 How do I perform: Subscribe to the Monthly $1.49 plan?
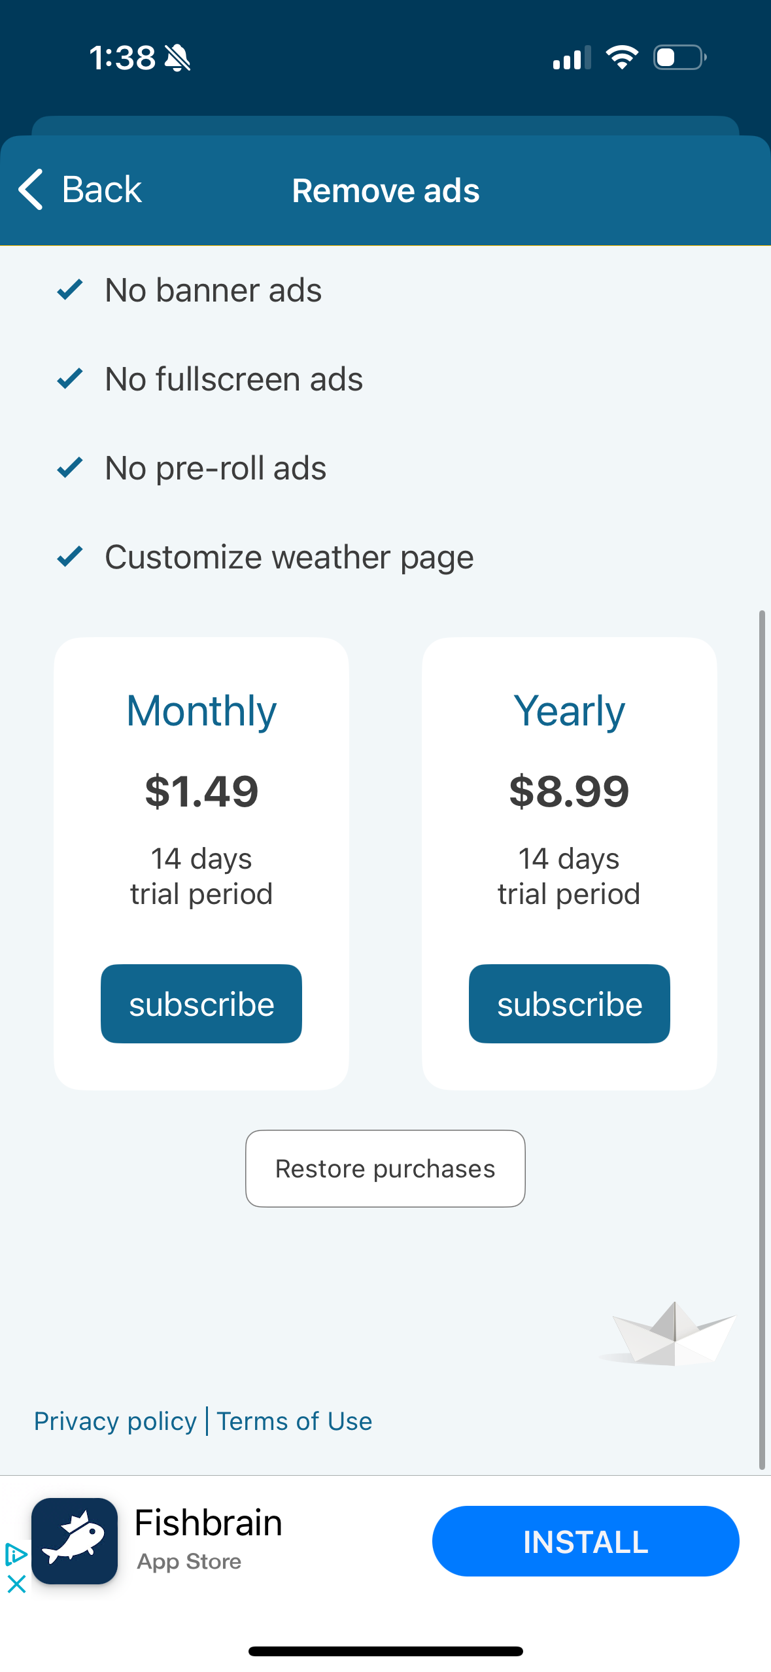[201, 1003]
